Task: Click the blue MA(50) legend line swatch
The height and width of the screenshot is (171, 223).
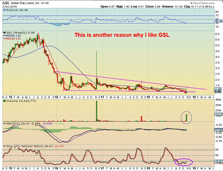Action: (x=4, y=36)
